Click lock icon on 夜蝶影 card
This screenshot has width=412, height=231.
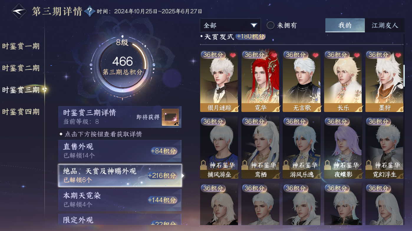(327, 165)
